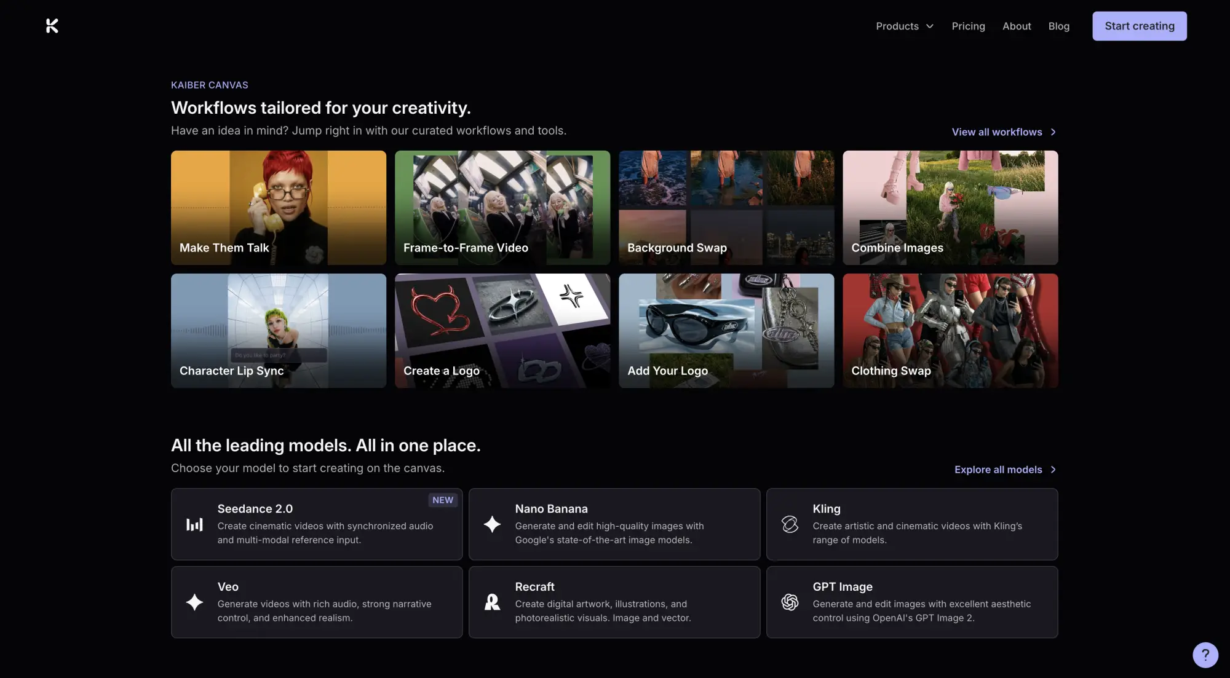The image size is (1230, 678).
Task: Open the Frame-to-Frame Video workflow
Action: pyautogui.click(x=502, y=208)
